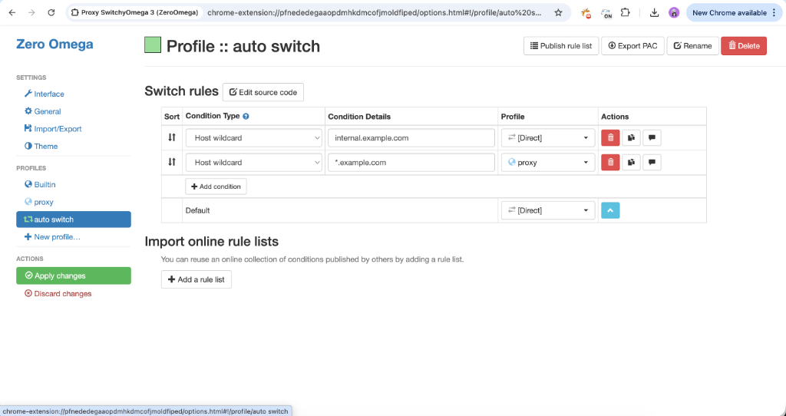Open the Default row profile dropdown
This screenshot has width=786, height=416.
tap(548, 210)
